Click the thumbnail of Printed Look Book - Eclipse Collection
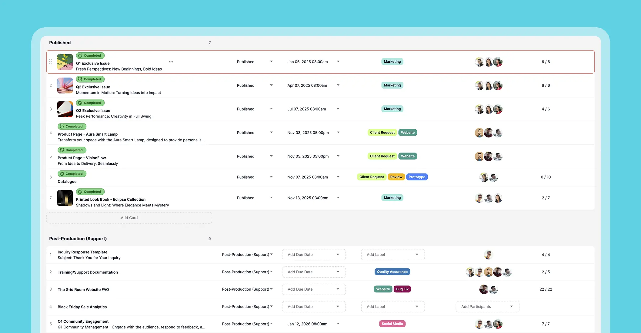Viewport: 641px width, 333px height. click(x=65, y=198)
